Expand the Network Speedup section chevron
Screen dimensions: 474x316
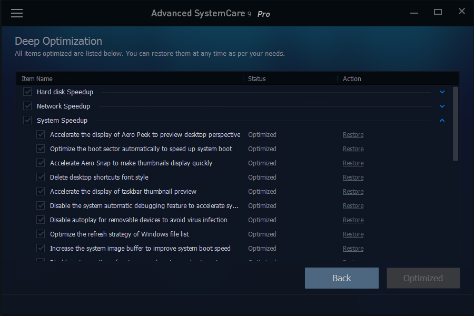pyautogui.click(x=442, y=106)
